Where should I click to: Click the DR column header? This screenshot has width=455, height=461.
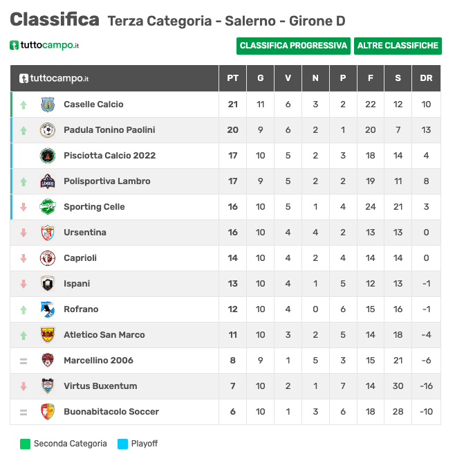(x=426, y=78)
